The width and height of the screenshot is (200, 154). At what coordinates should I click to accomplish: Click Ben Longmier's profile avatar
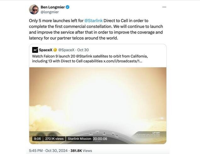(x=34, y=9)
